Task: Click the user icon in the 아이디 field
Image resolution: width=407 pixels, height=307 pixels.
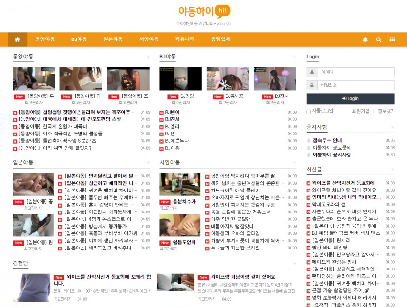Action: [312, 72]
